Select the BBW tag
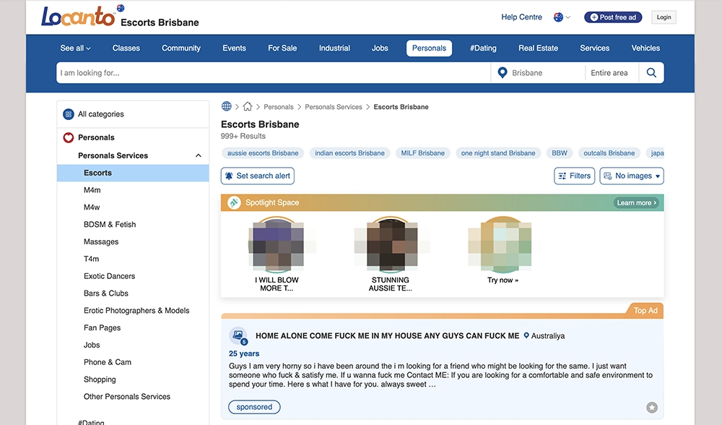The width and height of the screenshot is (722, 425). click(560, 153)
